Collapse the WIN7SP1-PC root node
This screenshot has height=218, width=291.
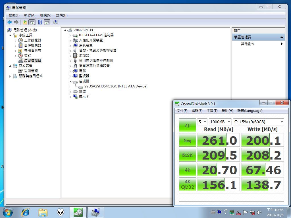click(x=65, y=30)
